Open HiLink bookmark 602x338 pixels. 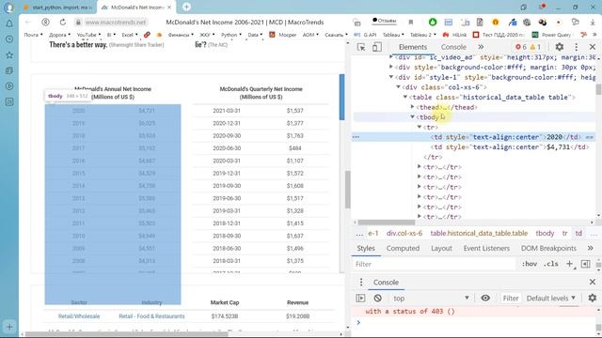coord(455,35)
